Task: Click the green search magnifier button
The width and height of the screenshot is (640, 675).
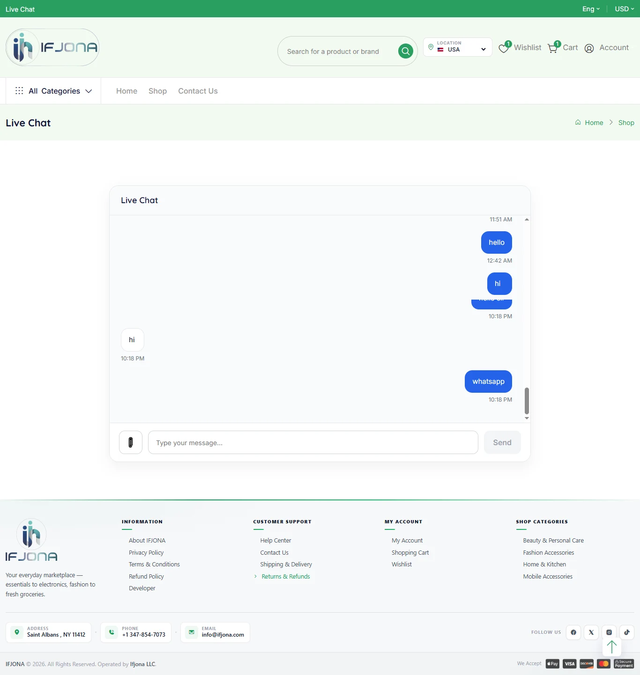Action: [x=406, y=51]
